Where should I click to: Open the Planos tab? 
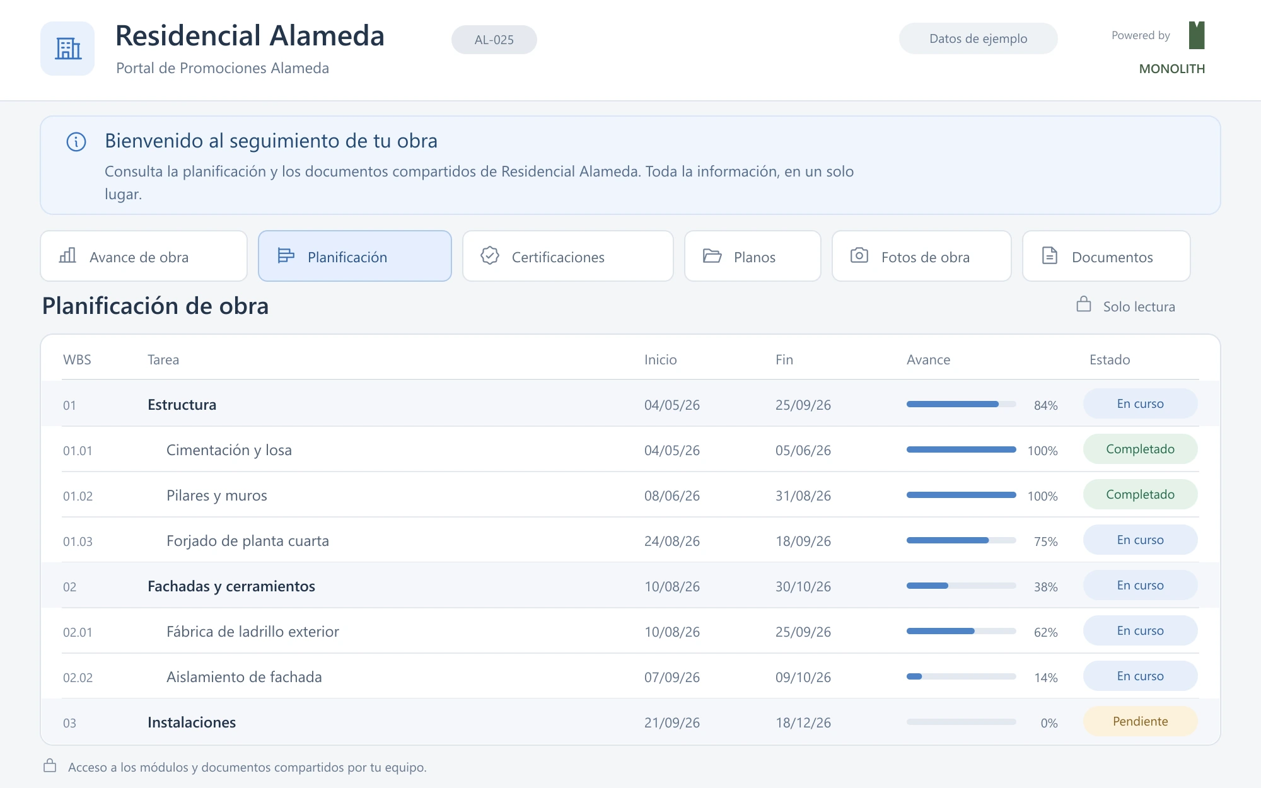coord(753,256)
